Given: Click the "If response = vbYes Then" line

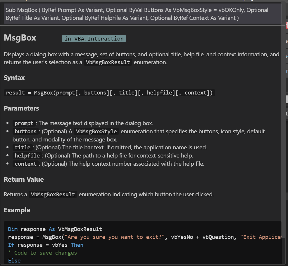Looking at the screenshot, I should pyautogui.click(x=46, y=245).
